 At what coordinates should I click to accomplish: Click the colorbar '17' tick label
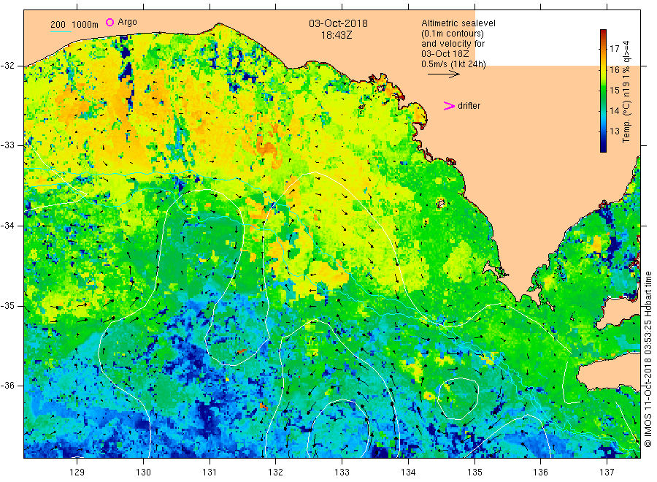614,49
